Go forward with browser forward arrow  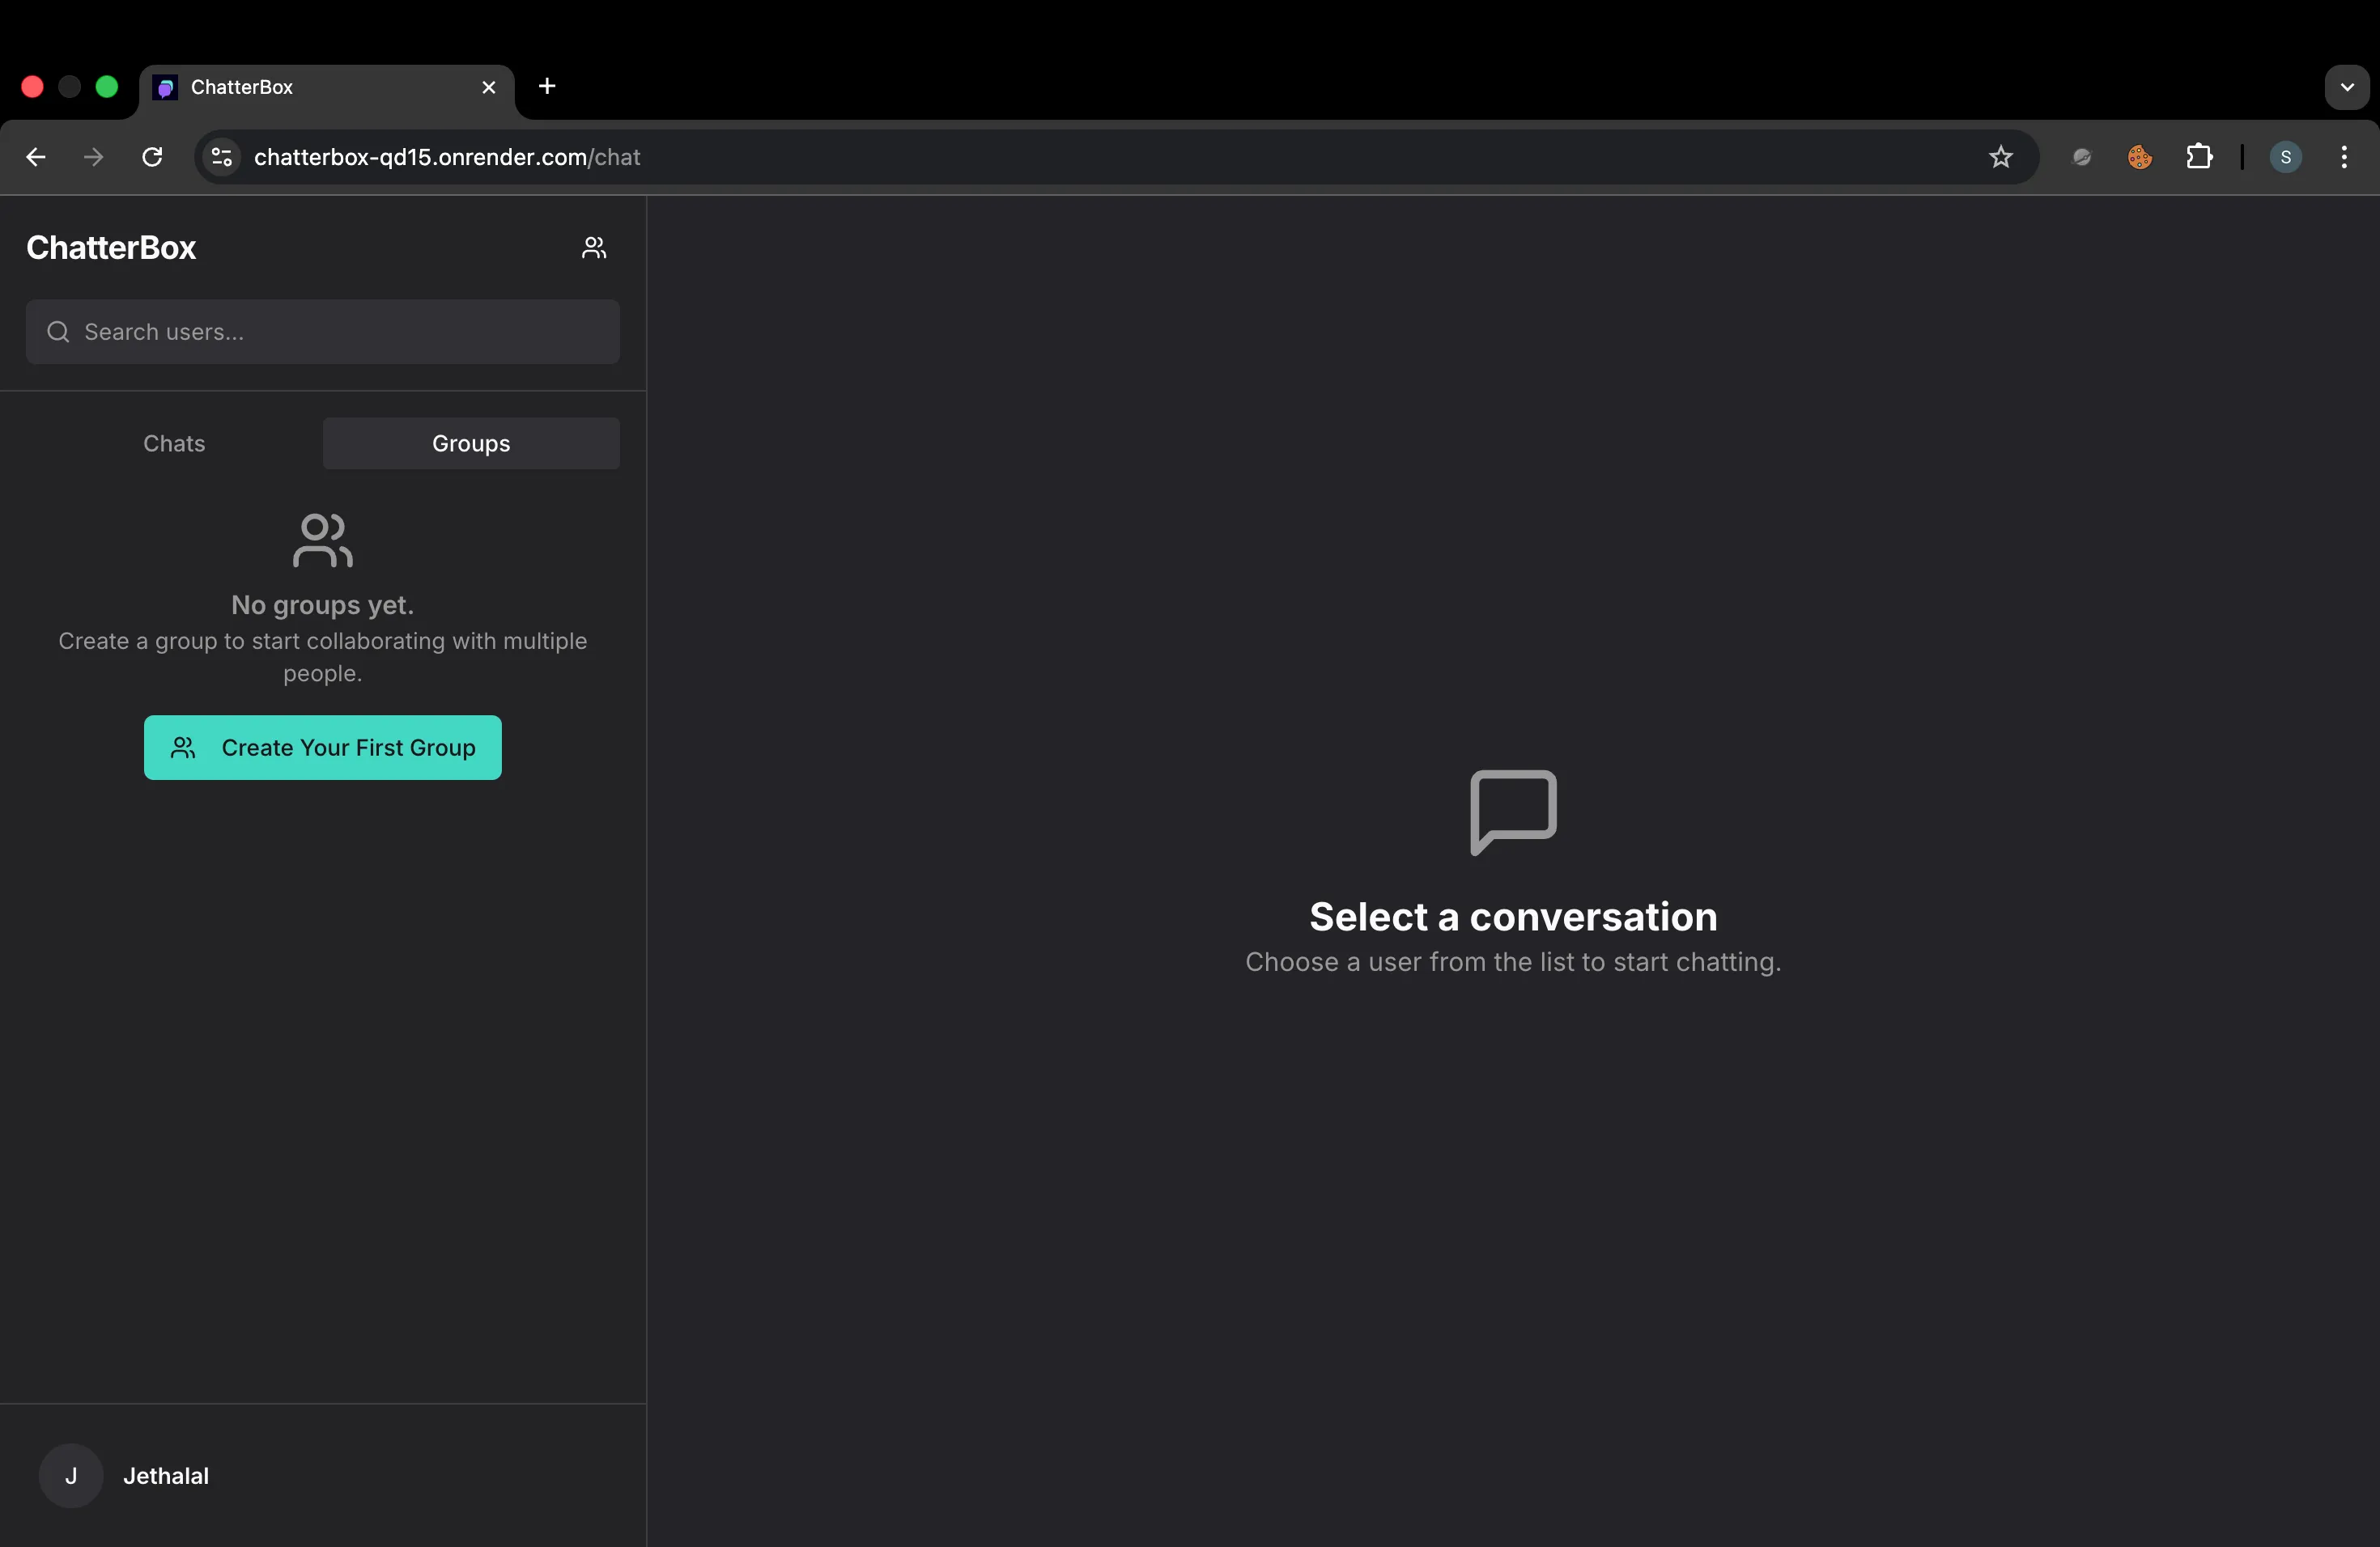[x=94, y=157]
